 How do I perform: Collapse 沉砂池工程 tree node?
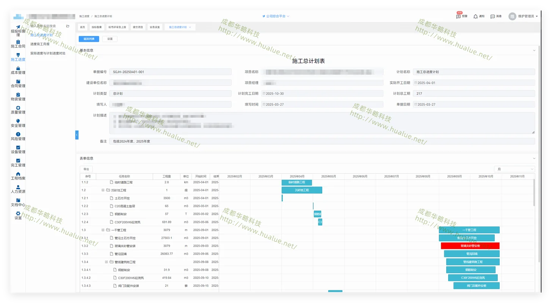point(103,190)
